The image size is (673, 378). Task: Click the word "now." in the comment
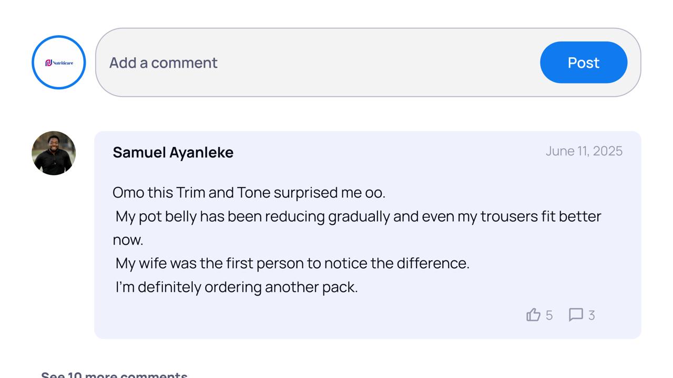point(128,240)
